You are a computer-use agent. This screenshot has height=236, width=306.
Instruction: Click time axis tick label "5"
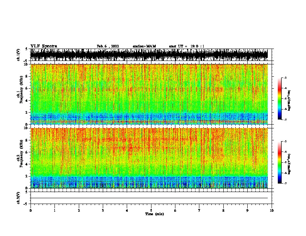[151, 210]
